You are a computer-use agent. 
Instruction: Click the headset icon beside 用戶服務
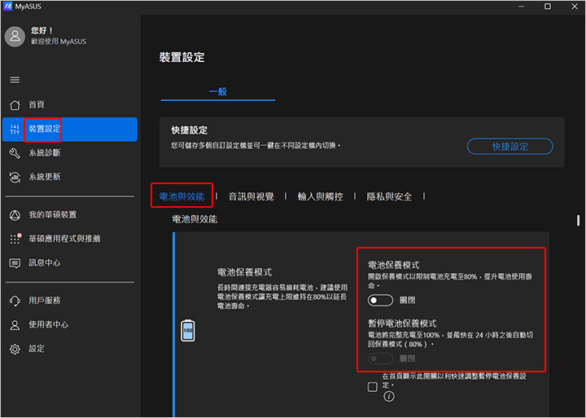[15, 301]
